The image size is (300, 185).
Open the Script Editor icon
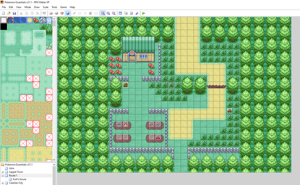pos(131,13)
